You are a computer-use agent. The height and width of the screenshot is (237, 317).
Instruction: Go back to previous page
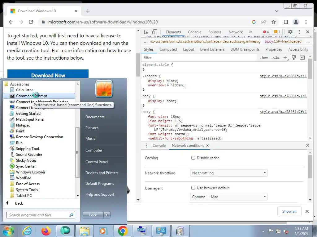[11, 22]
